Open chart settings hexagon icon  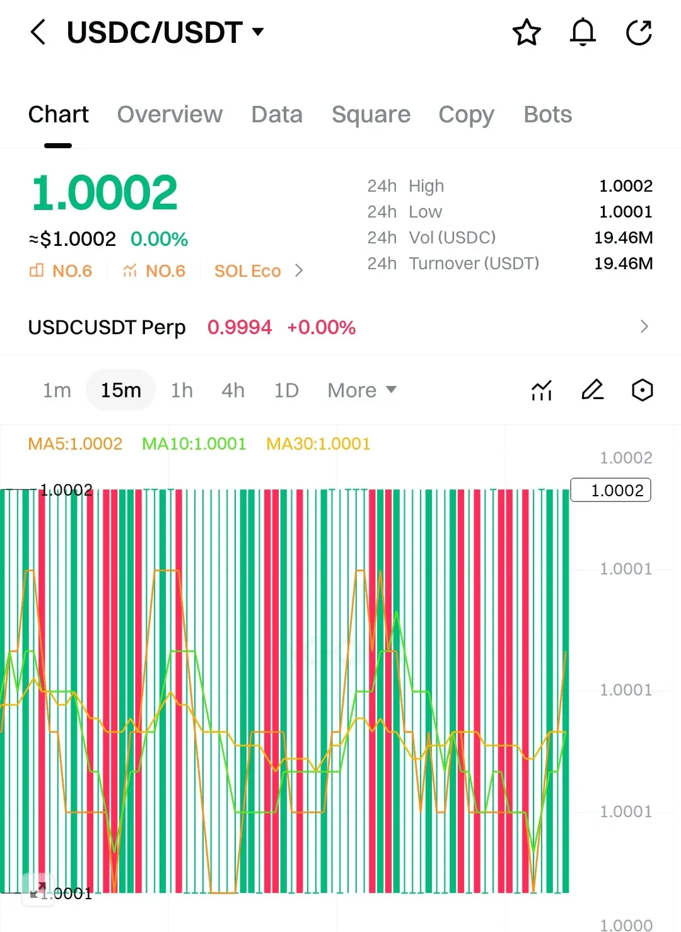click(x=642, y=390)
